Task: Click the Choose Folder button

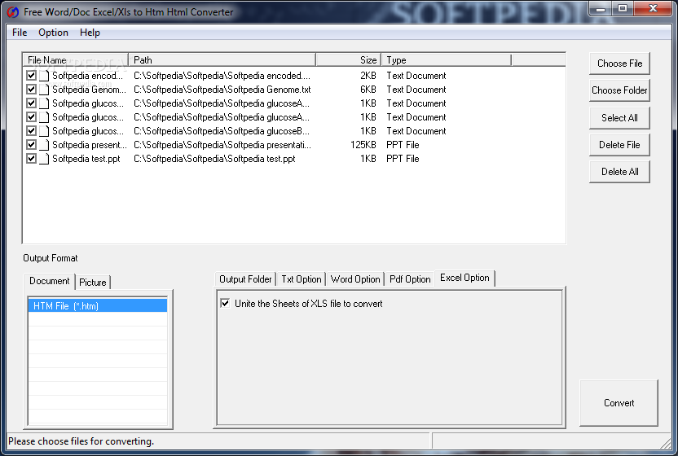Action: click(619, 90)
